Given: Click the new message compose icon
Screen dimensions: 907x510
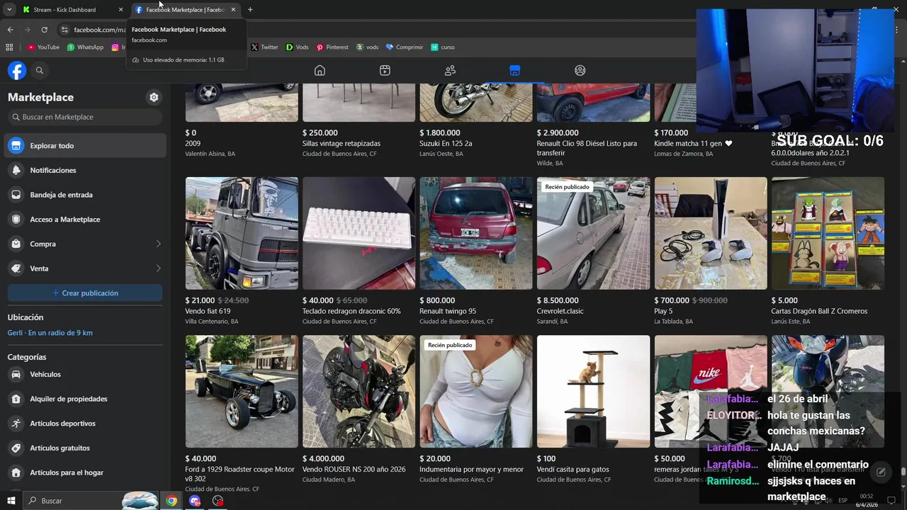Looking at the screenshot, I should click(881, 472).
